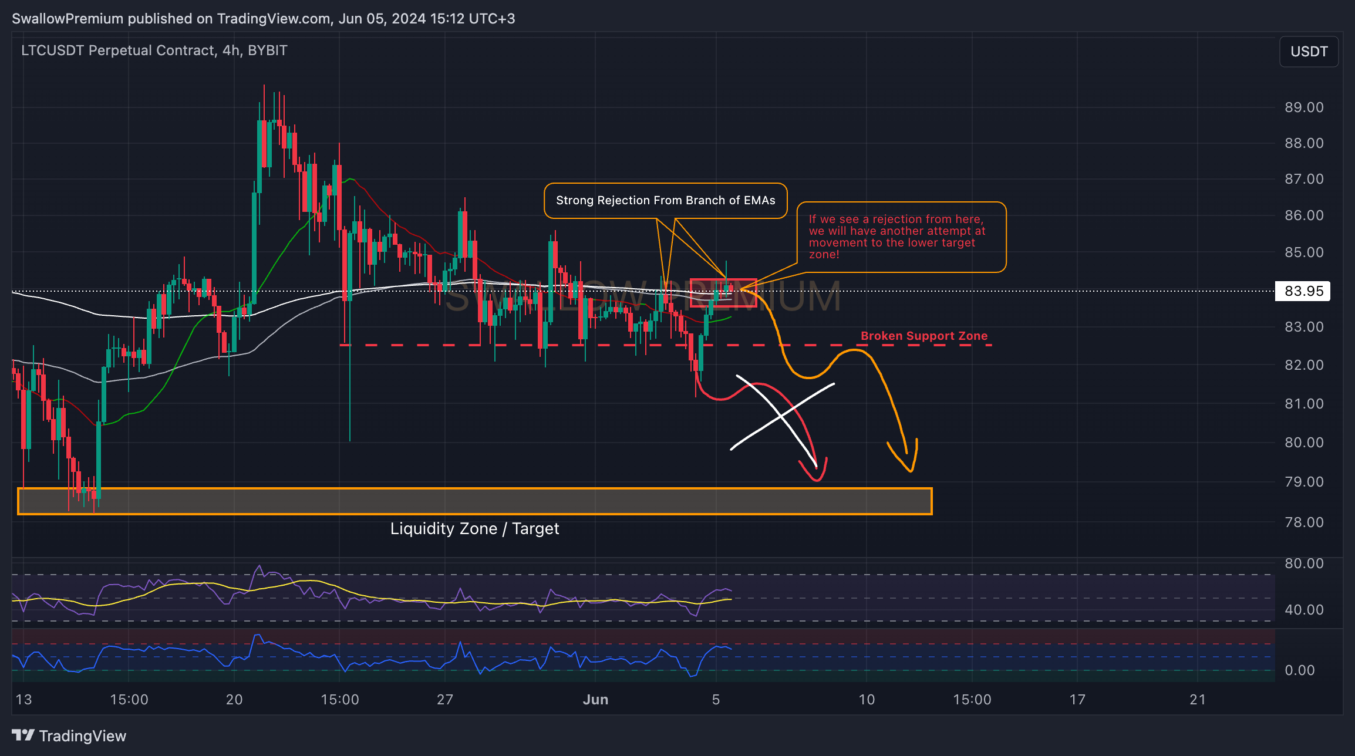Click the RSI 80.00 axis label
Viewport: 1355px width, 756px height.
(x=1304, y=563)
